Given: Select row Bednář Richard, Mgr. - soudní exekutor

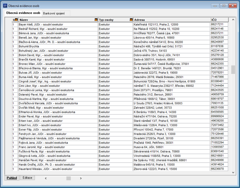Looking at the screenshot, I should pyautogui.click(x=120, y=29).
